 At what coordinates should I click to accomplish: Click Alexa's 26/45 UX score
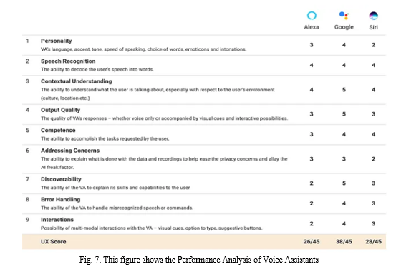[x=312, y=242]
